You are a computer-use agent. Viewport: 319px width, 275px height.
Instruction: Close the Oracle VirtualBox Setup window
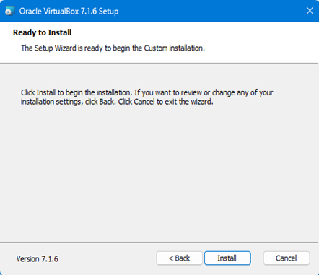click(310, 11)
